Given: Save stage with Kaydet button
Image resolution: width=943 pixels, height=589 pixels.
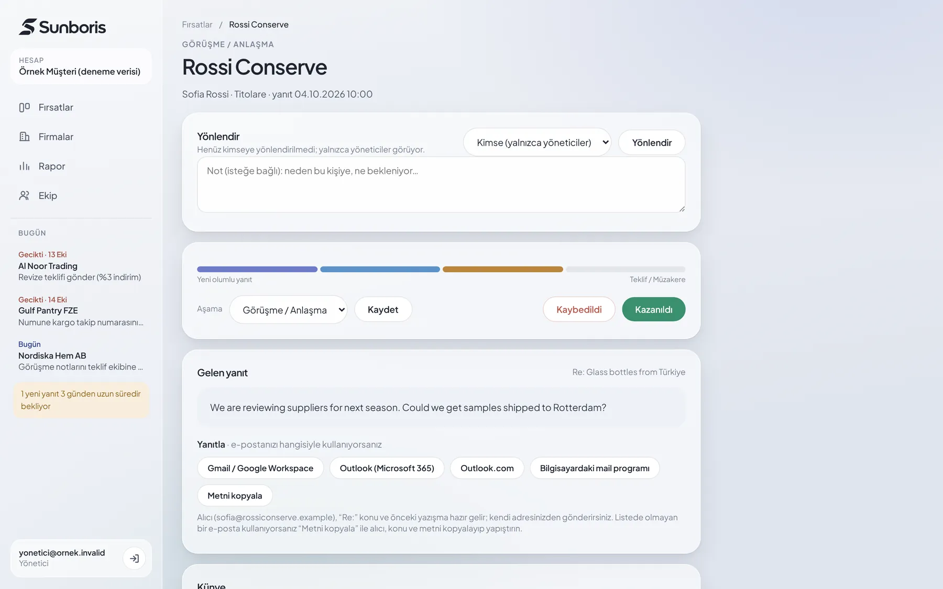Looking at the screenshot, I should pos(383,309).
